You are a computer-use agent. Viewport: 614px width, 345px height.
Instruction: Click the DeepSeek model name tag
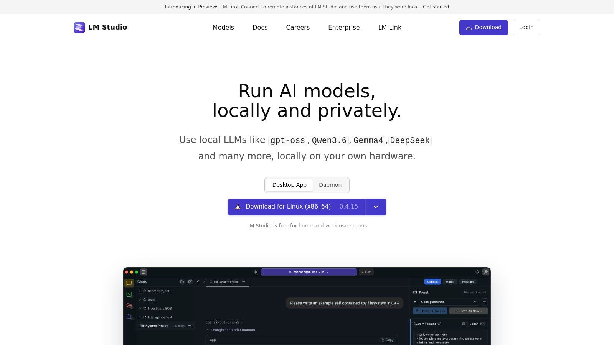[410, 141]
